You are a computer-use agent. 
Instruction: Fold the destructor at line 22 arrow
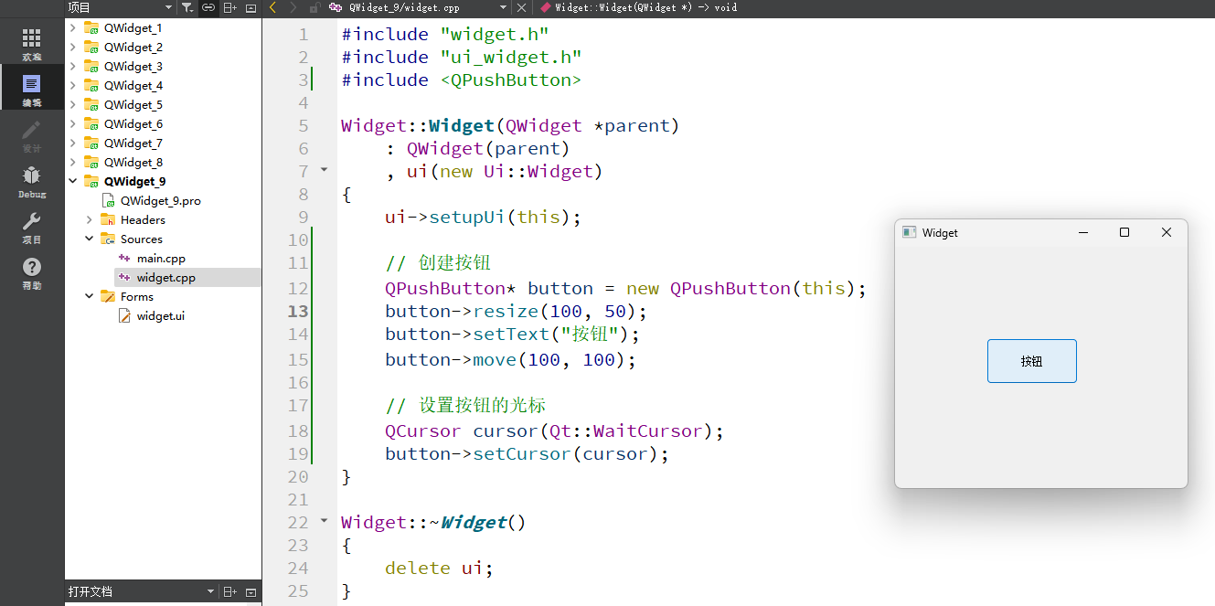tap(324, 520)
